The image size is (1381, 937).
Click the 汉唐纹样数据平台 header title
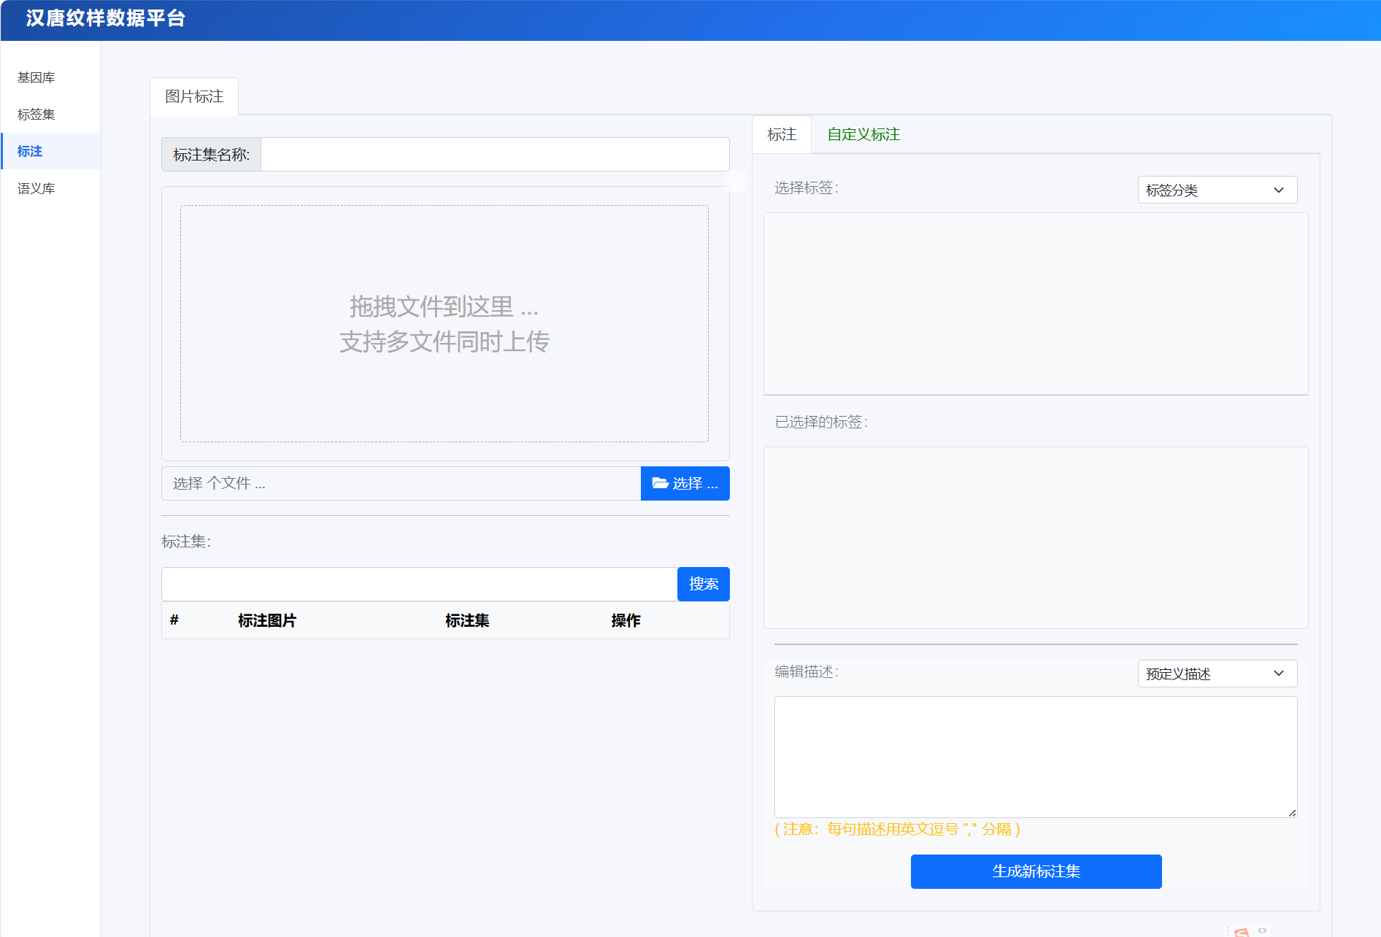[106, 18]
